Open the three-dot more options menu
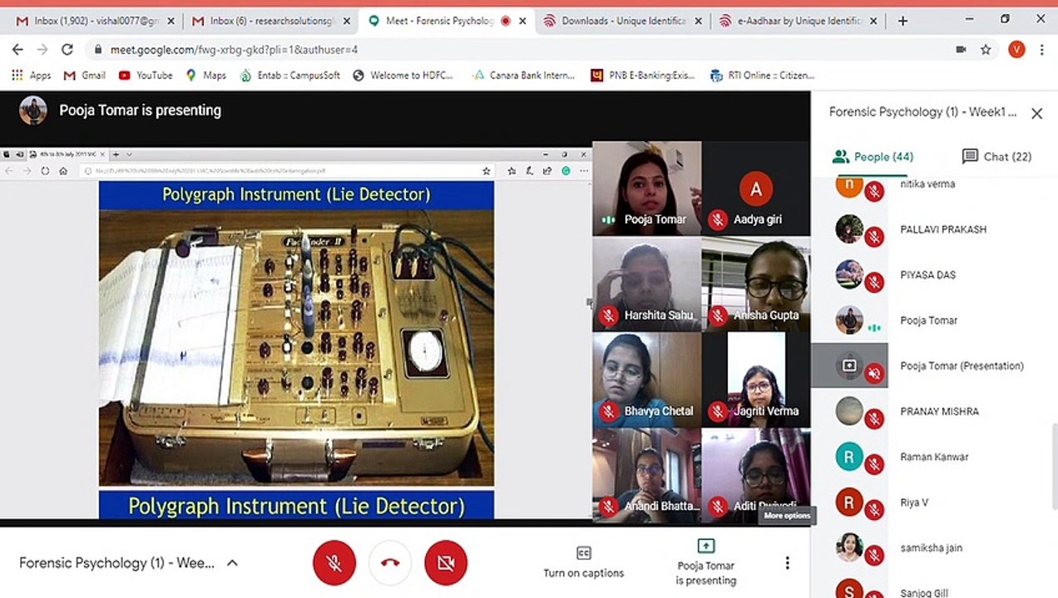 coord(787,563)
